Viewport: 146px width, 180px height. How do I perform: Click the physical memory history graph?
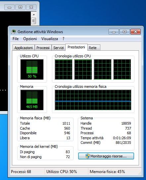[x=93, y=100]
